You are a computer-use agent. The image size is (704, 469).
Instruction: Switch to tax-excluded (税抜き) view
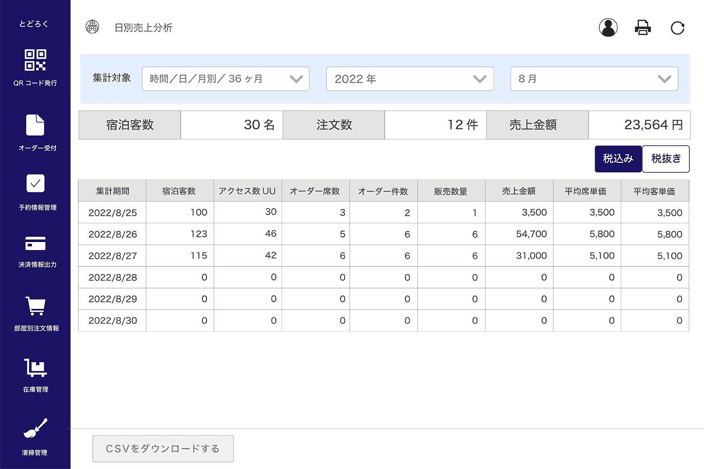pyautogui.click(x=666, y=159)
